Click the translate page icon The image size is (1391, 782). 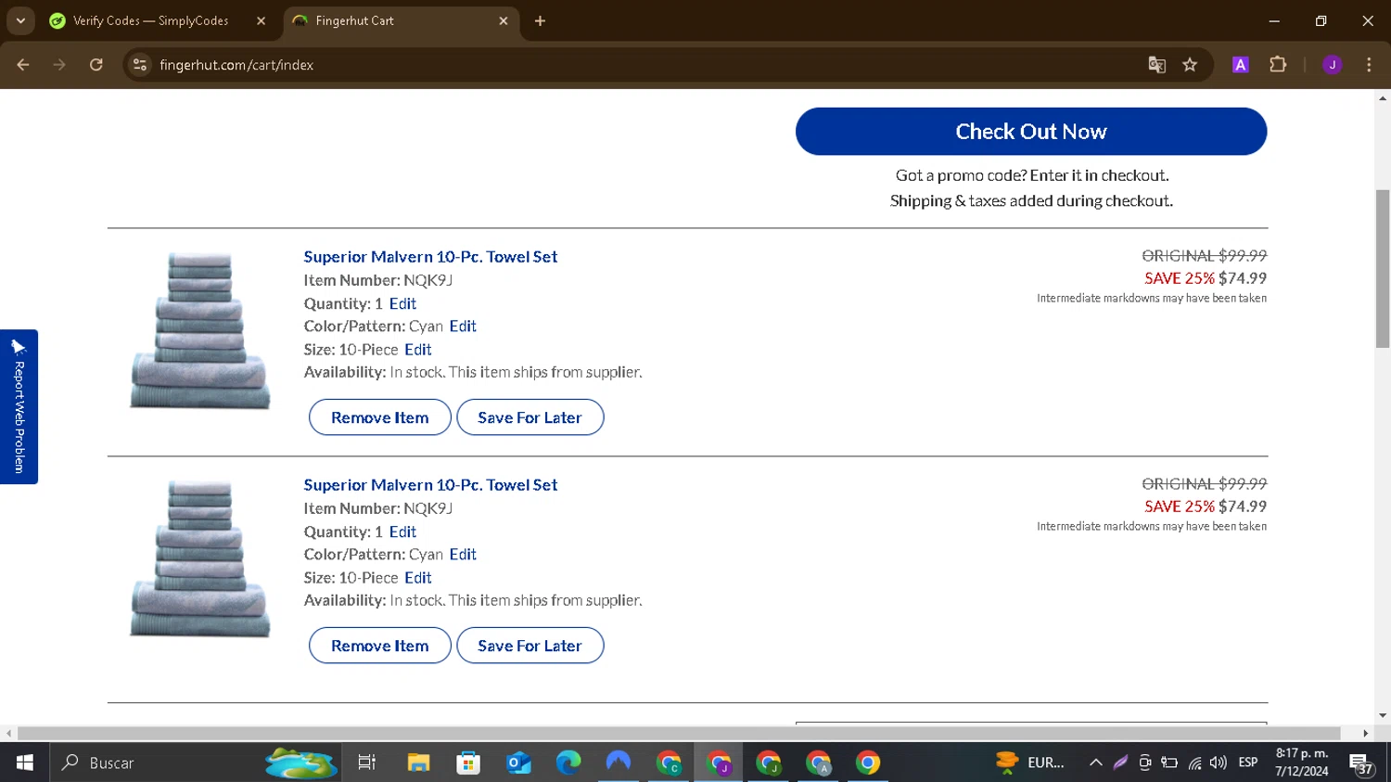(1156, 65)
